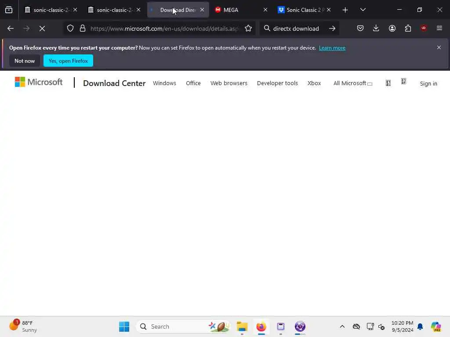Select the Download DirectX tab
The image size is (450, 337).
pos(178,10)
